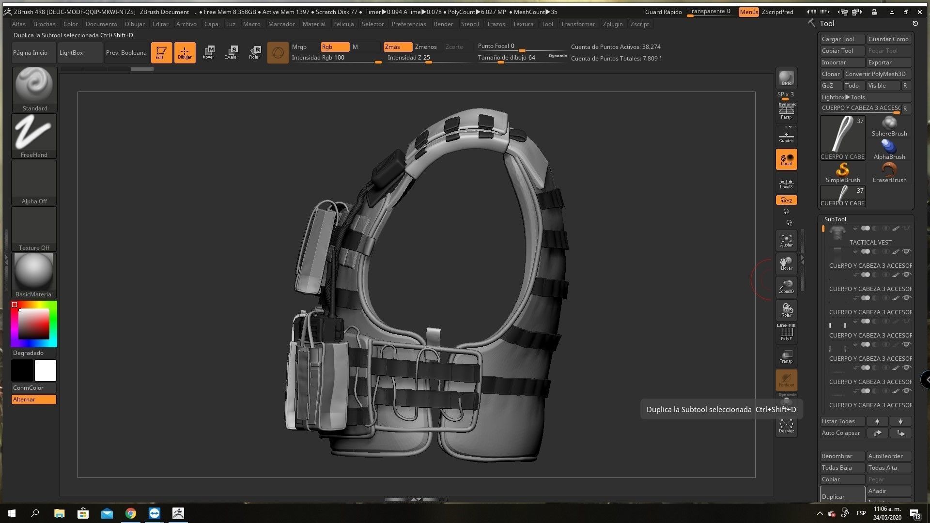Click the Rotar view icon in right shelf
The width and height of the screenshot is (930, 523).
786,310
